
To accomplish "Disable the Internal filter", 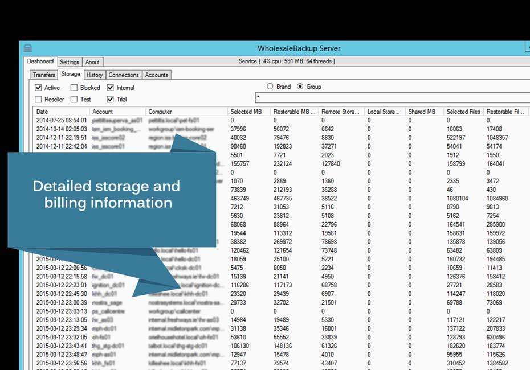I will (109, 88).
